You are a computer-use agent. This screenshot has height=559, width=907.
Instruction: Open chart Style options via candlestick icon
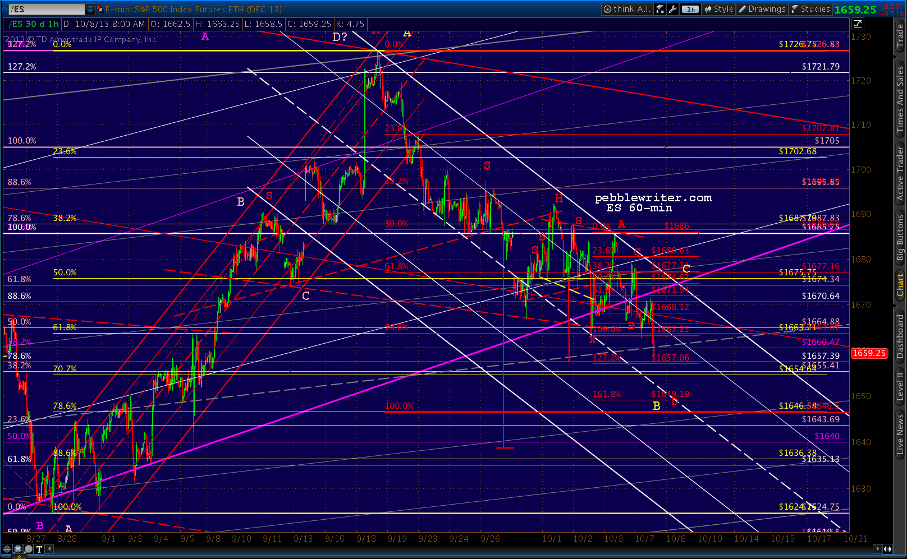point(718,8)
